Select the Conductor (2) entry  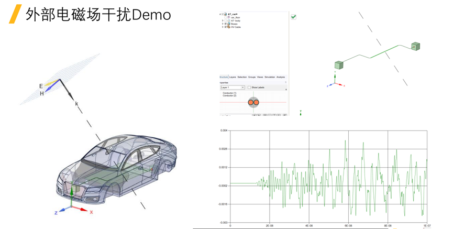coord(229,96)
